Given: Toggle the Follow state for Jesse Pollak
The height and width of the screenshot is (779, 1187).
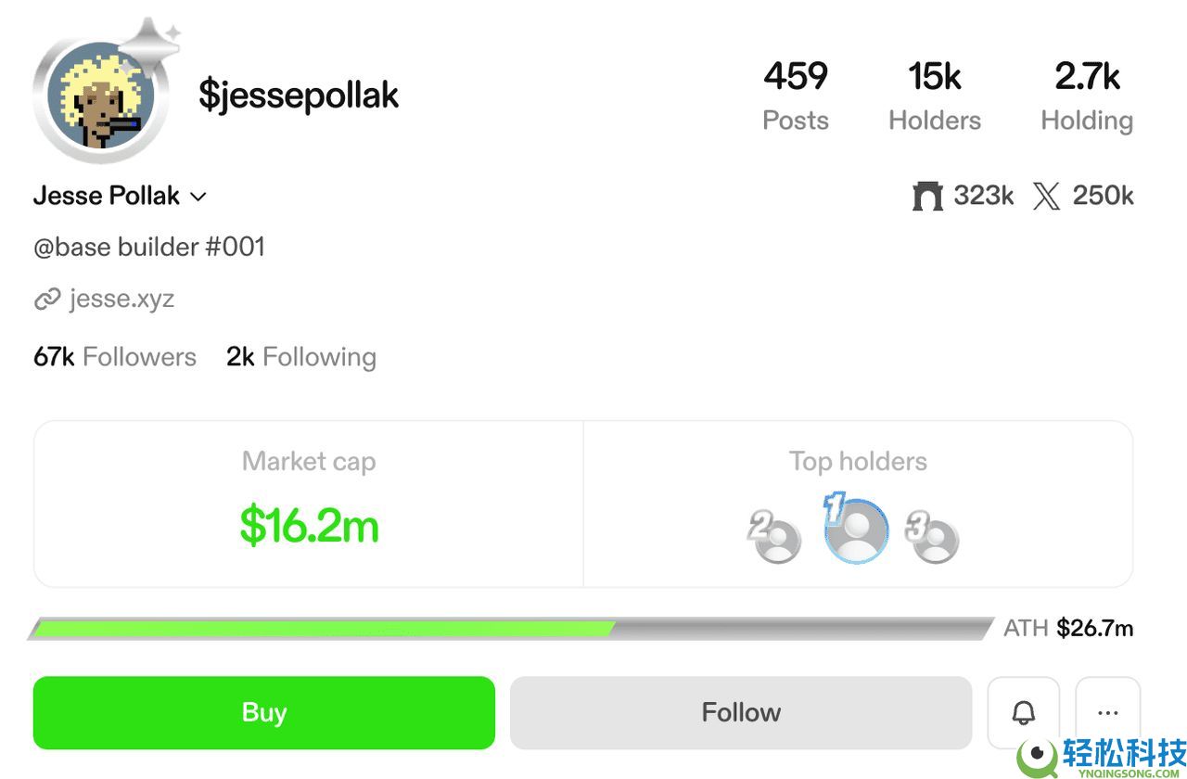Looking at the screenshot, I should pos(741,712).
